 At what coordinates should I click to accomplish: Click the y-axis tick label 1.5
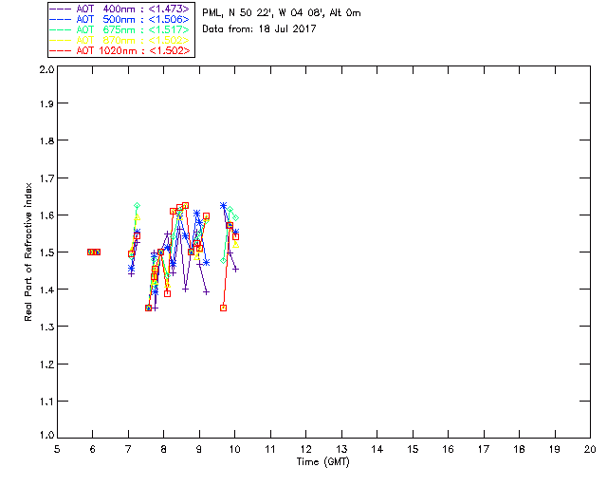point(45,252)
